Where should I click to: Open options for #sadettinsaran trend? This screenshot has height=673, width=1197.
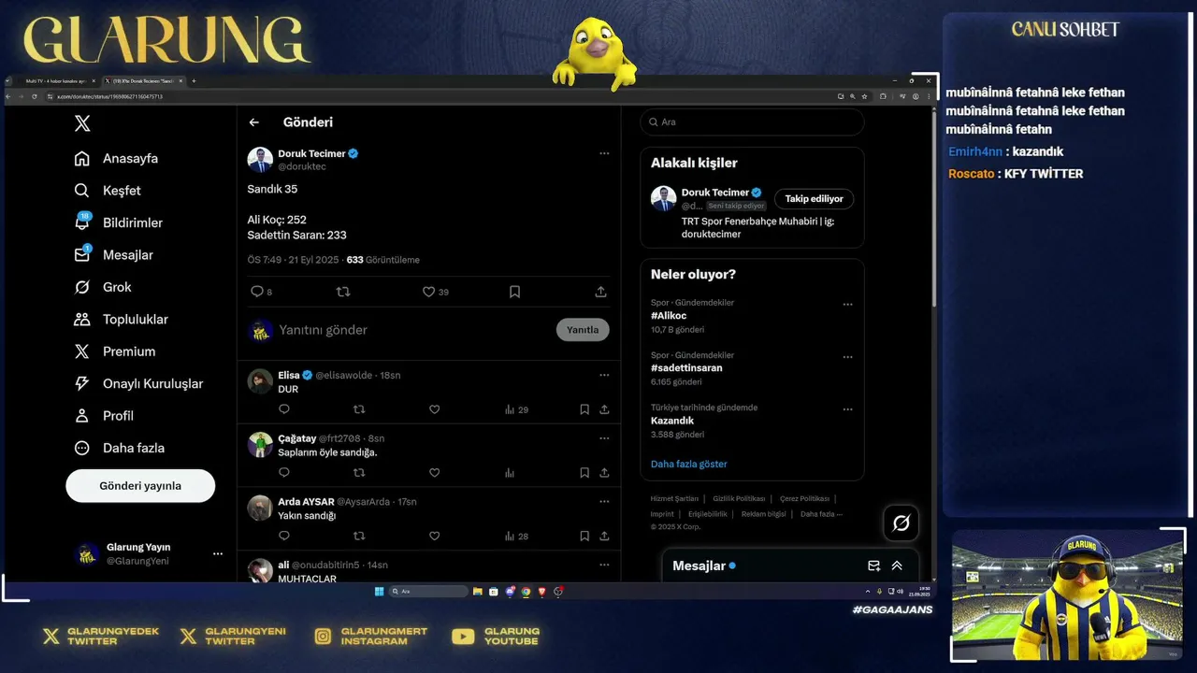[847, 357]
